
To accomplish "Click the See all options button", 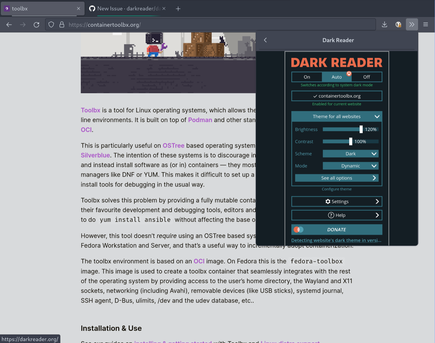I will [337, 178].
